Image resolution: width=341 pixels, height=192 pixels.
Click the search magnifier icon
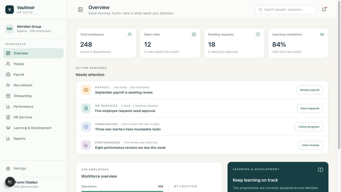pyautogui.click(x=260, y=10)
